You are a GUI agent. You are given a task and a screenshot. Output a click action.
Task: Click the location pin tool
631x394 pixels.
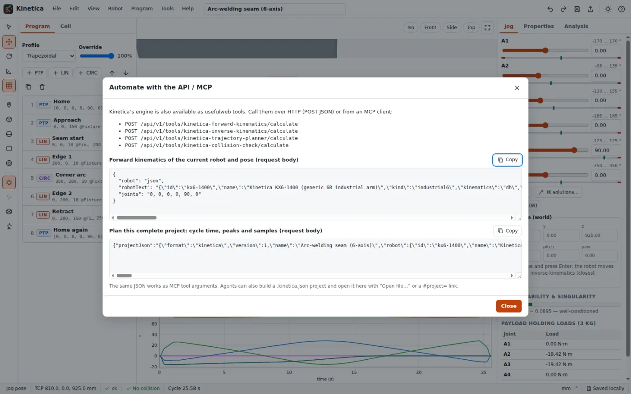pos(9,105)
